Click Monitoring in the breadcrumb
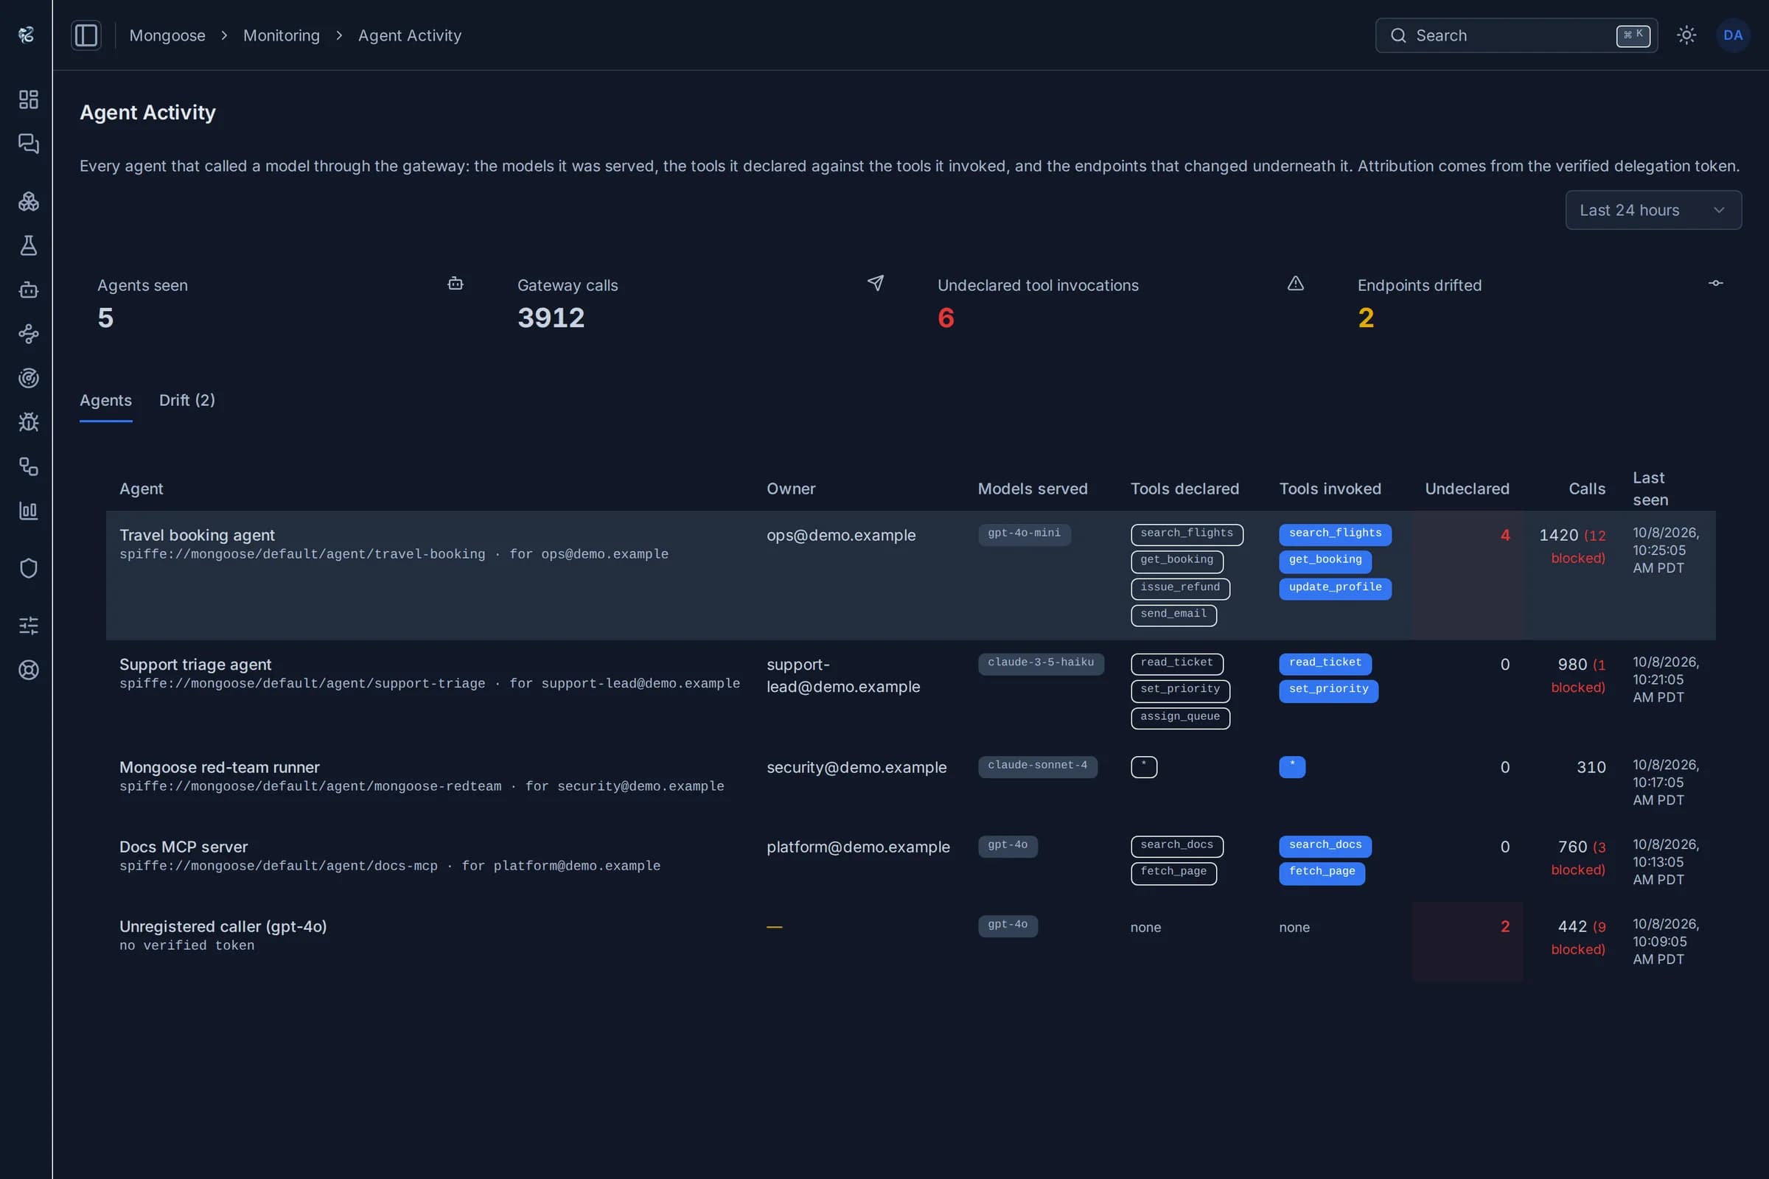Screen dimensions: 1769x1179 click(x=282, y=35)
